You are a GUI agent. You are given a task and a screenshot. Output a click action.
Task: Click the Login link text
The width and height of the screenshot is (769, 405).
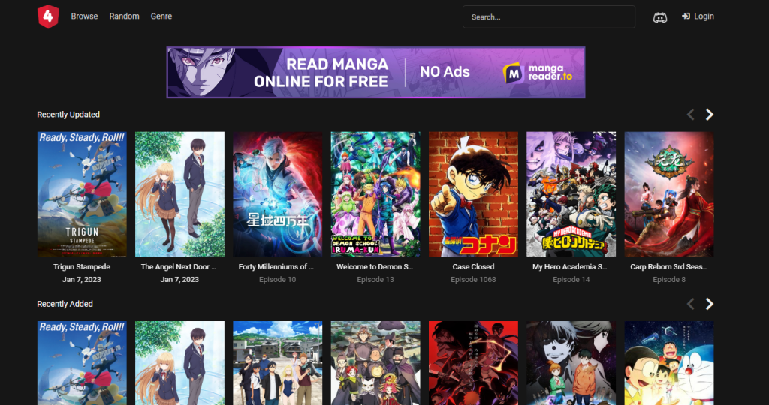(x=704, y=16)
